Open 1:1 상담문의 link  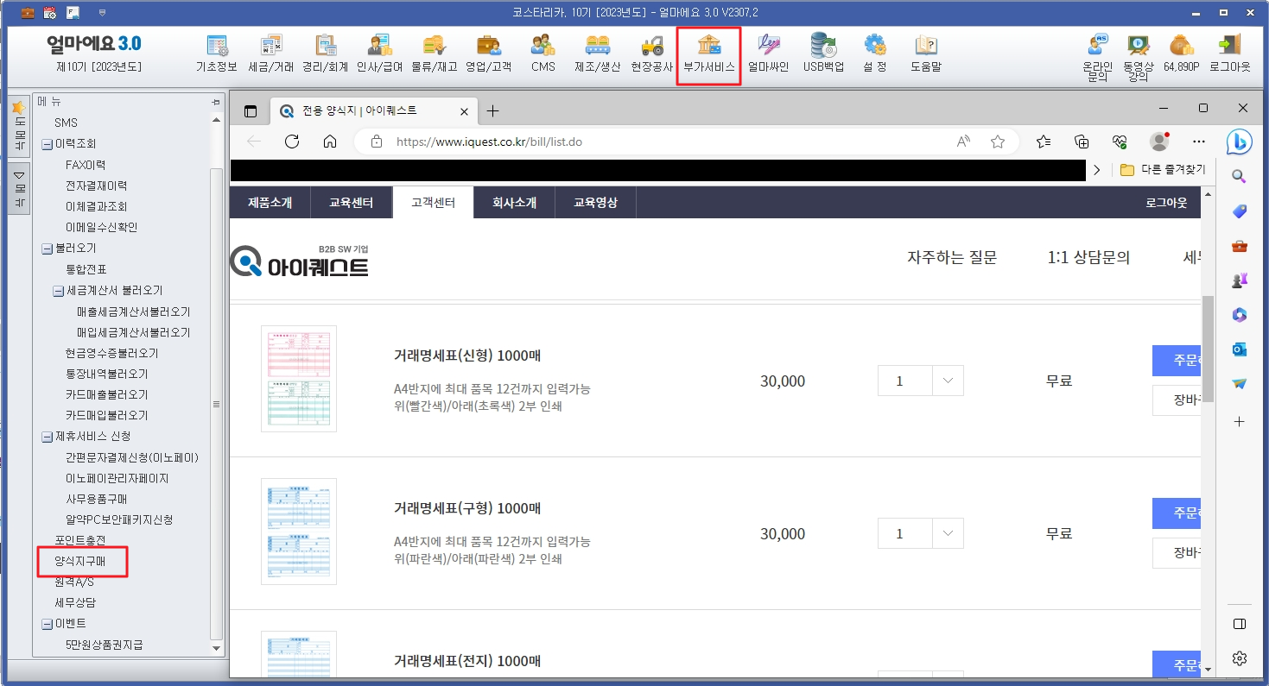click(1088, 257)
